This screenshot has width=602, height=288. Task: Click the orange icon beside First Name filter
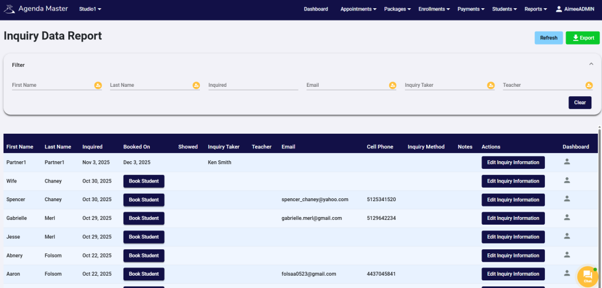[x=98, y=86]
